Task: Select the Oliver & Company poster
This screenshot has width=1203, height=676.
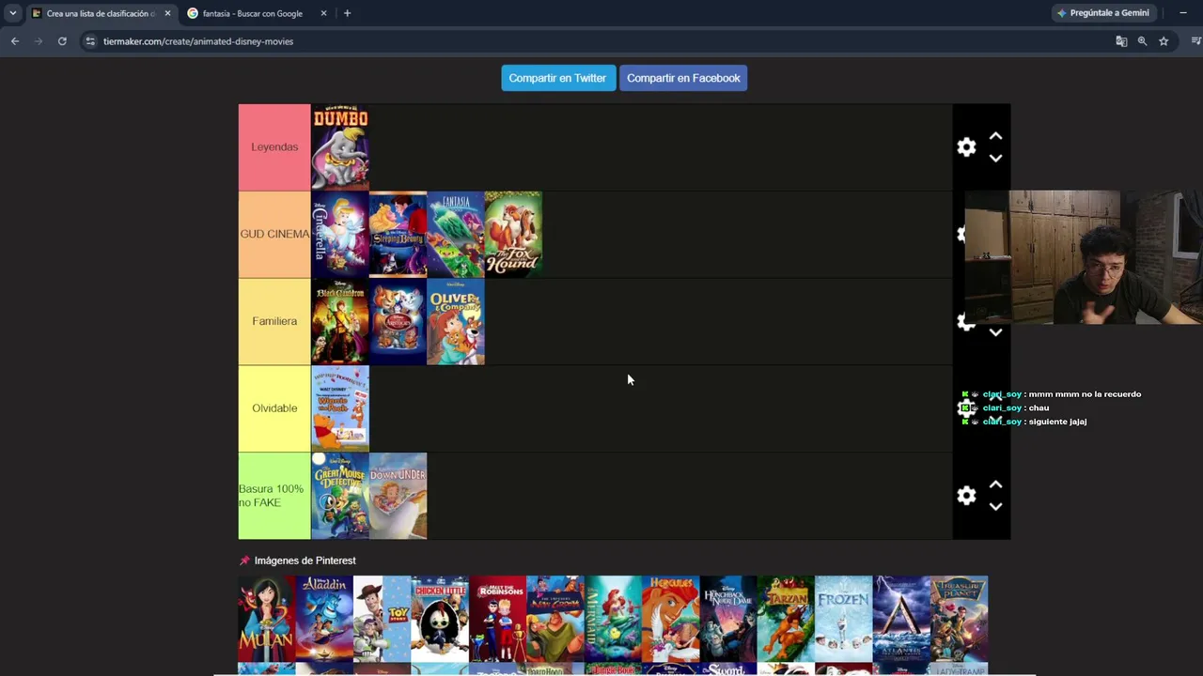Action: pyautogui.click(x=456, y=321)
